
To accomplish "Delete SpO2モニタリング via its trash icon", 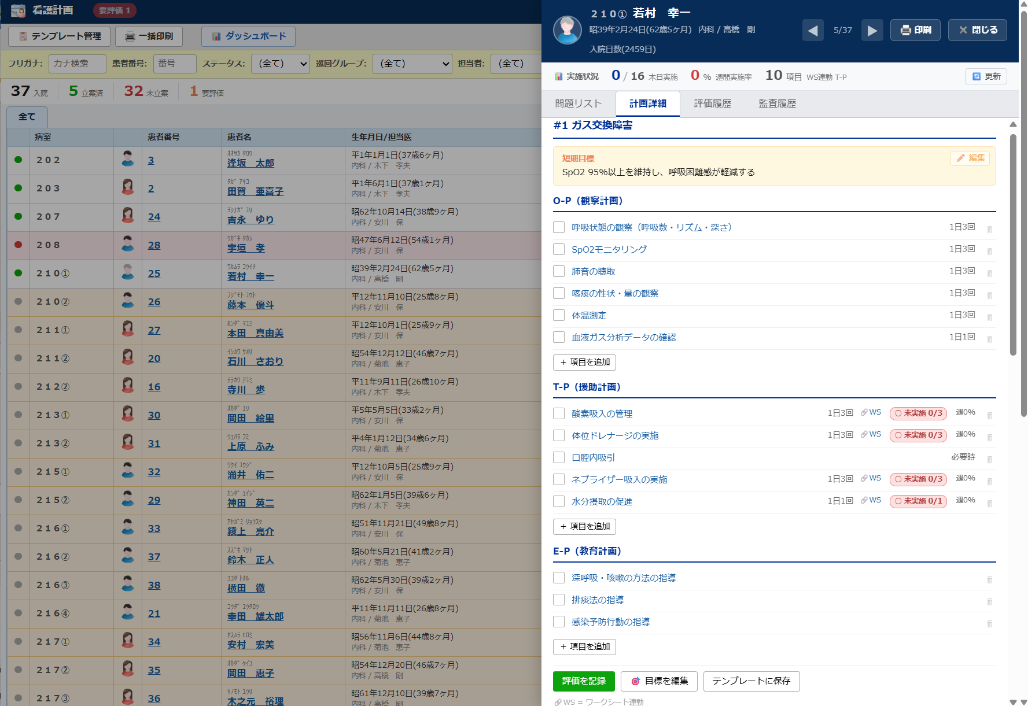I will coord(989,251).
